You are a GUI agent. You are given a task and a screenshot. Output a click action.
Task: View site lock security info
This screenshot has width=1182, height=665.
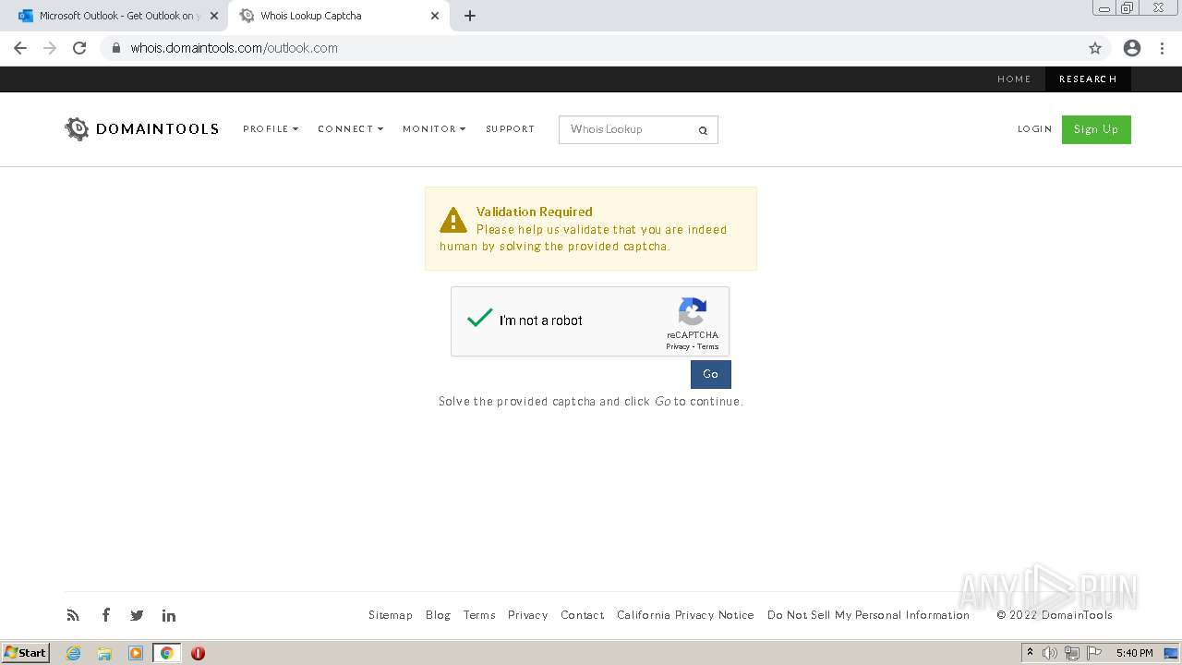click(x=116, y=48)
